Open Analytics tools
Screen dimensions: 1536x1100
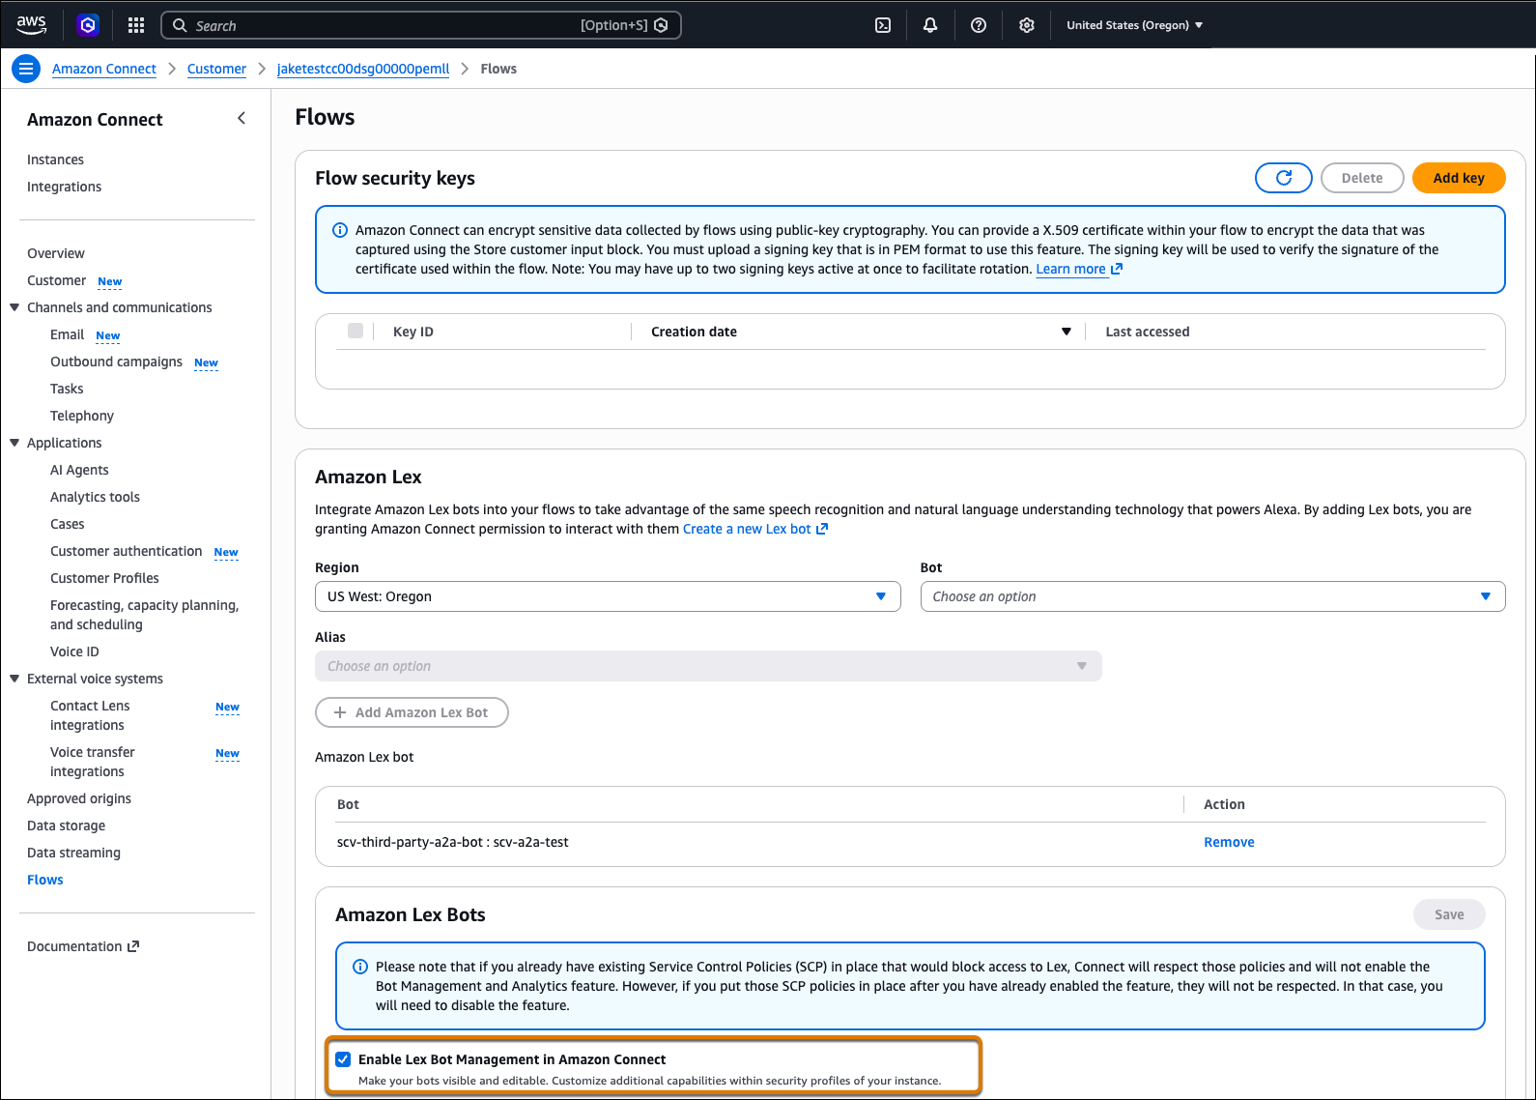point(95,497)
